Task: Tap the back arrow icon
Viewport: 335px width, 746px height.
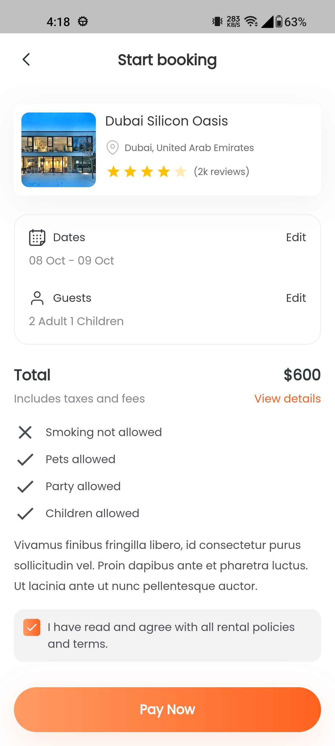Action: (x=26, y=59)
